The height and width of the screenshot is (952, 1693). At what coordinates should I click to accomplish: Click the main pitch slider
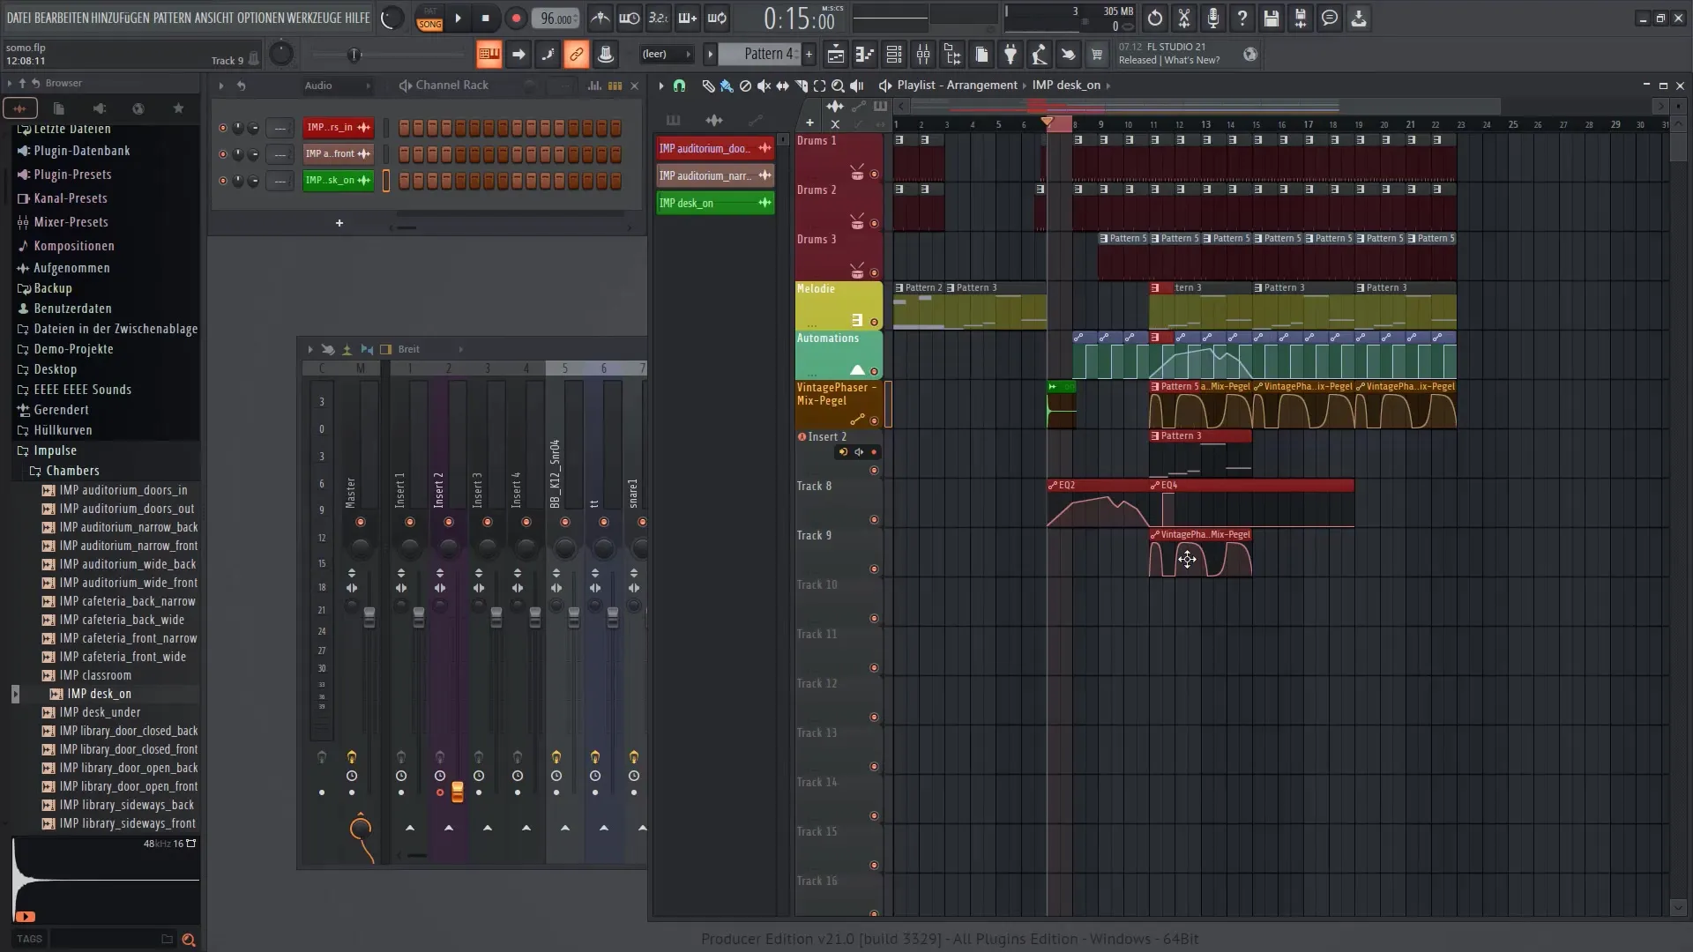point(354,55)
